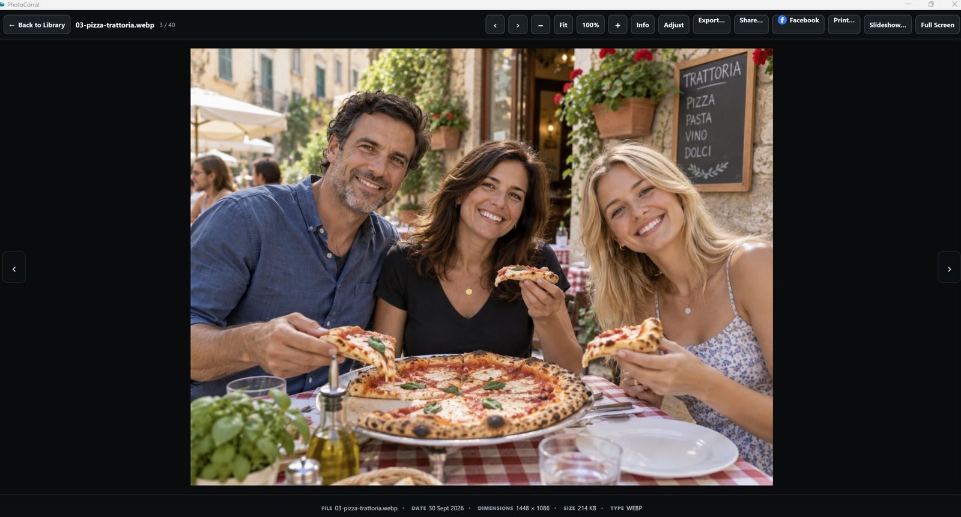Zoom in with the plus button
961x517 pixels.
pos(617,25)
